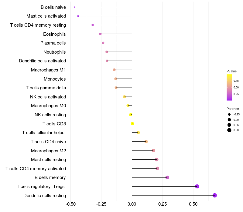The height and width of the screenshot is (212, 243).
Task: Select the Neutrophils axis label
Action: (55, 52)
